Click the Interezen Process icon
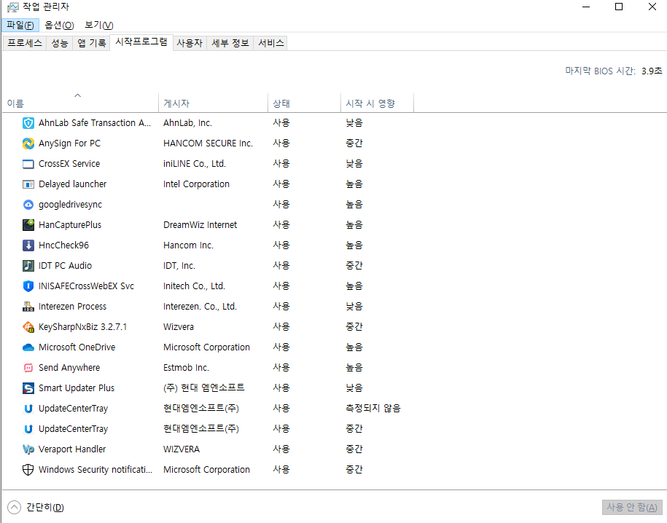667x523 pixels. point(28,307)
